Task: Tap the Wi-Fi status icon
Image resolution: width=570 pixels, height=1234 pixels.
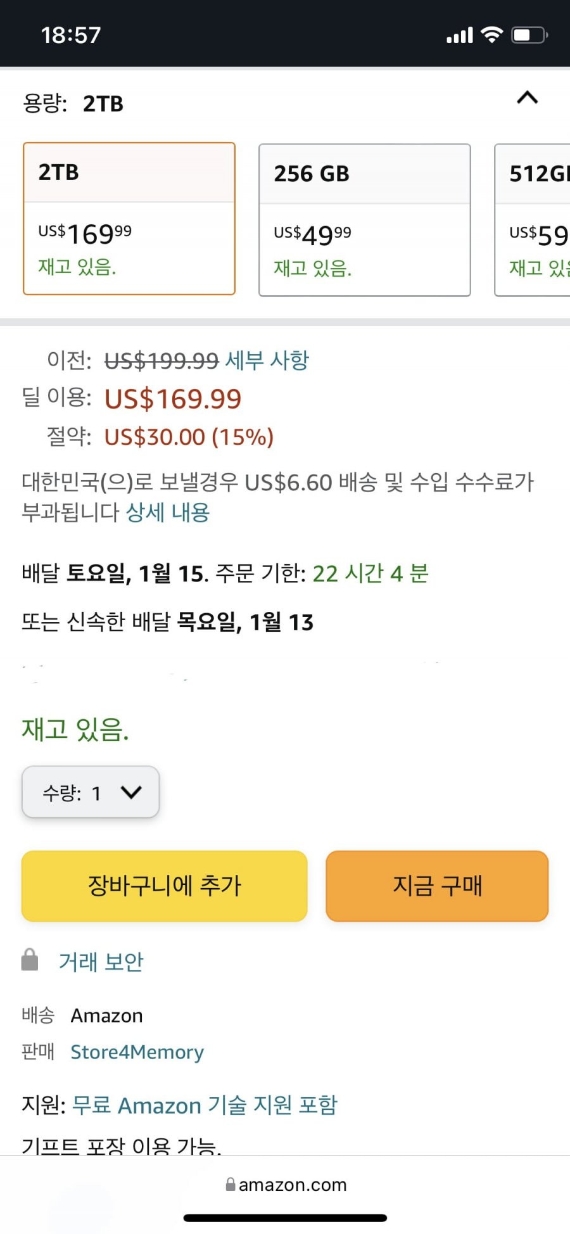Action: pos(491,35)
